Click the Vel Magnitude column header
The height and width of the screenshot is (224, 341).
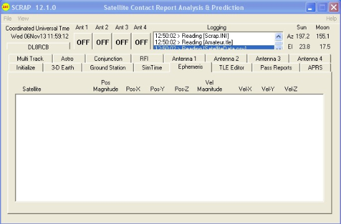click(210, 86)
